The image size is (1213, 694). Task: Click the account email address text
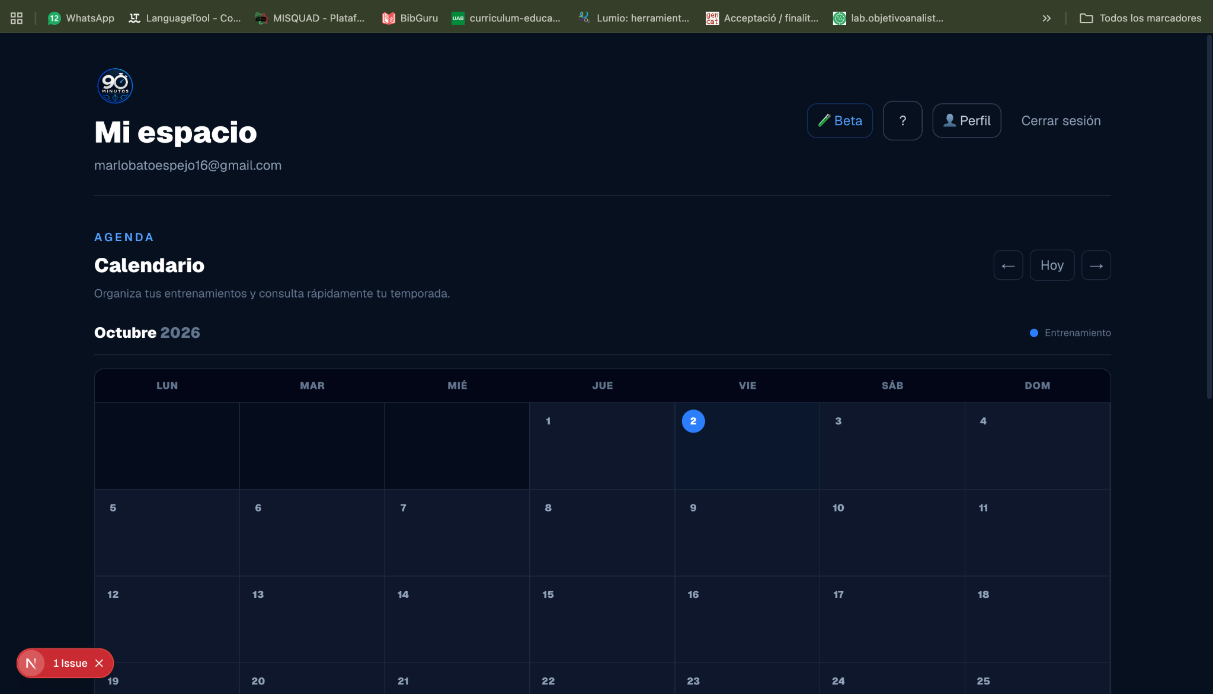188,166
